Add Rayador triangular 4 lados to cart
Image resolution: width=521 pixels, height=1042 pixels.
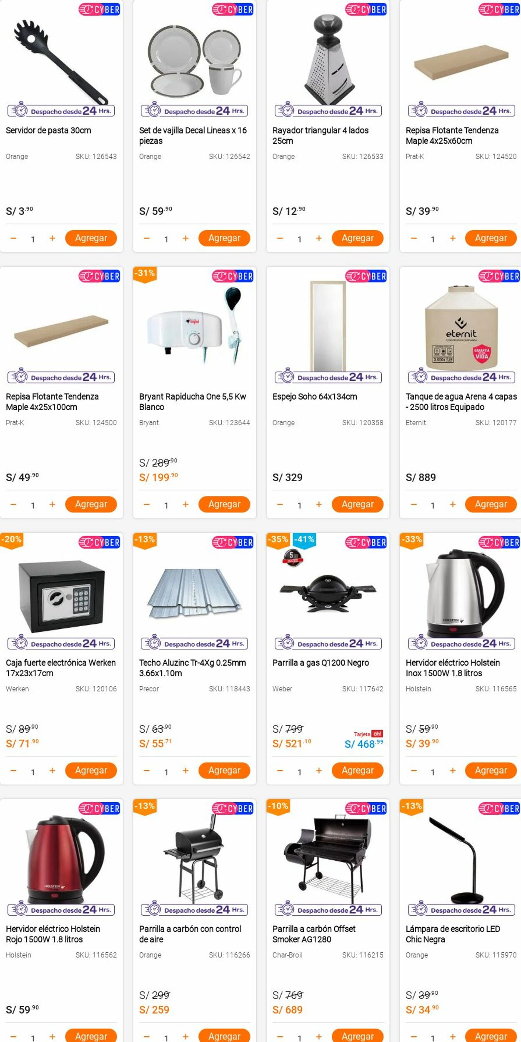click(x=357, y=238)
